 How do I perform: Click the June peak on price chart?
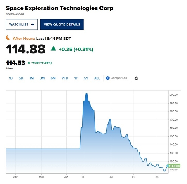[86, 94]
